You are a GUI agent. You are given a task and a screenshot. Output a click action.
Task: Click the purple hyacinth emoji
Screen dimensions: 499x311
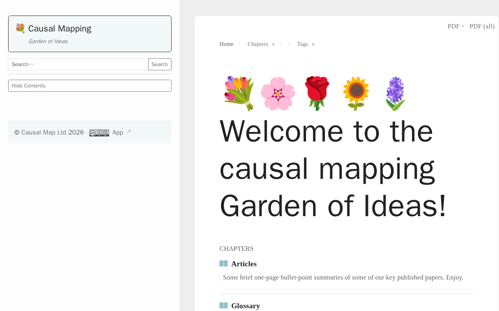[395, 94]
